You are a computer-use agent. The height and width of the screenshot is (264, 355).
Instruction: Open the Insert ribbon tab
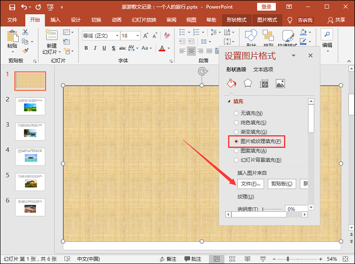click(x=55, y=20)
